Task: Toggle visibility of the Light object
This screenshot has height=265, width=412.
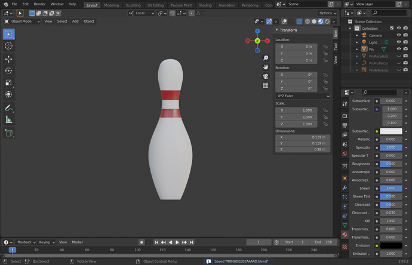Action: point(398,42)
